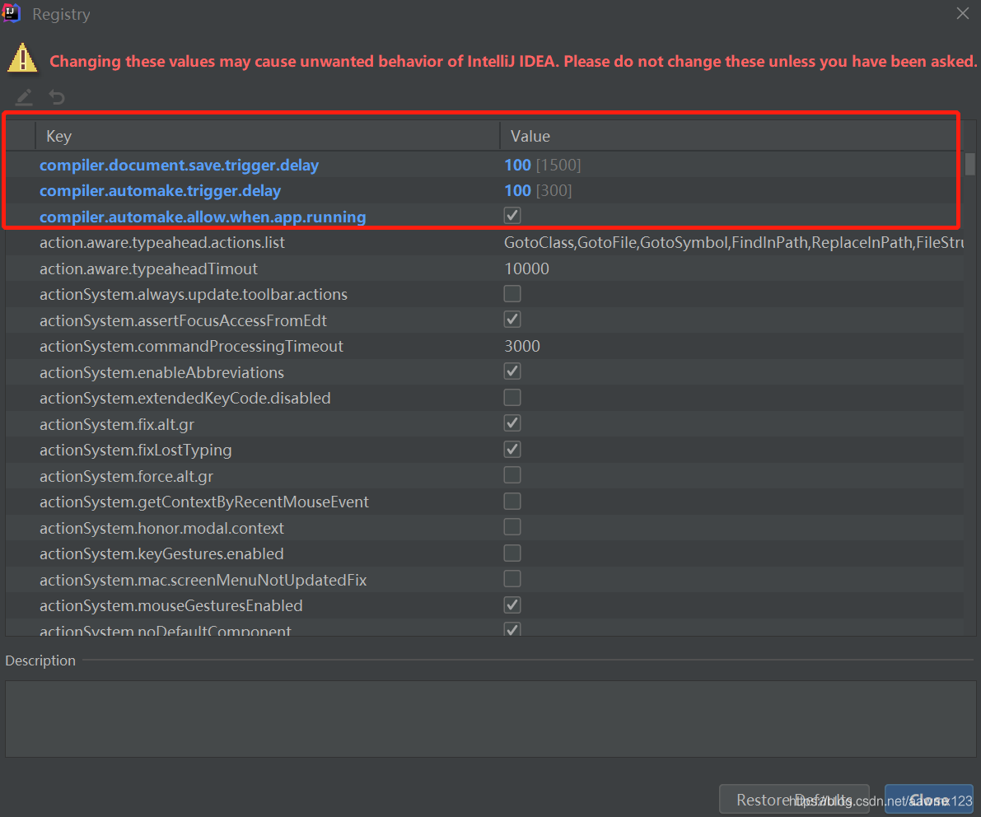The height and width of the screenshot is (817, 981).
Task: Click the Restore Defaults button
Action: pos(794,799)
